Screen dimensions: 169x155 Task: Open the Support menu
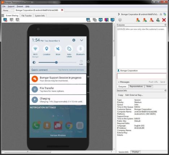[11, 7]
